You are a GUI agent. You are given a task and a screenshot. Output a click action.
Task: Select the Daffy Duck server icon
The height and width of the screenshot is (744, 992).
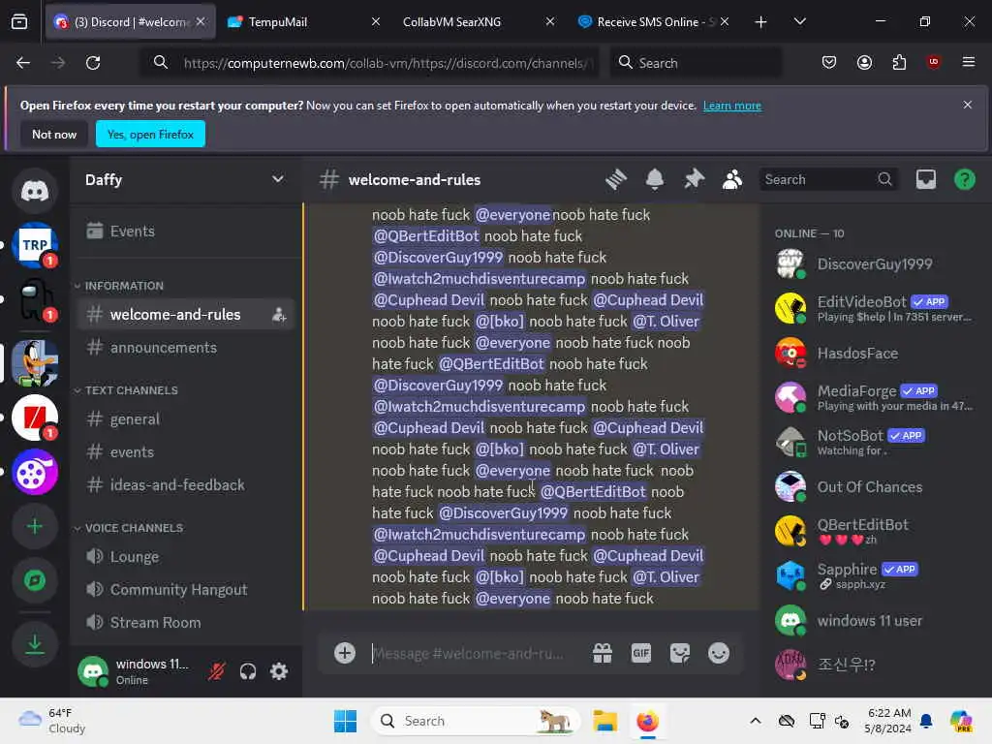(x=35, y=363)
